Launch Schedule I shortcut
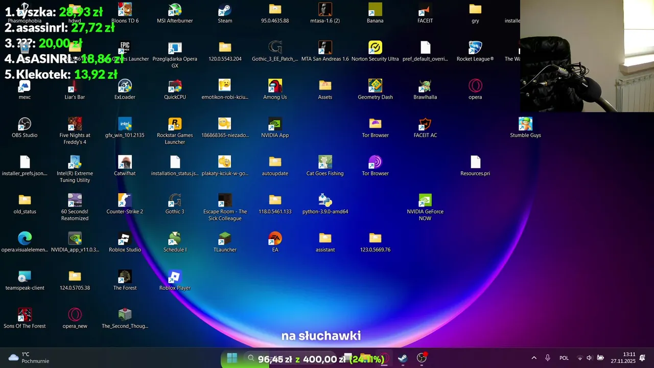Image resolution: width=654 pixels, height=368 pixels. click(x=175, y=242)
